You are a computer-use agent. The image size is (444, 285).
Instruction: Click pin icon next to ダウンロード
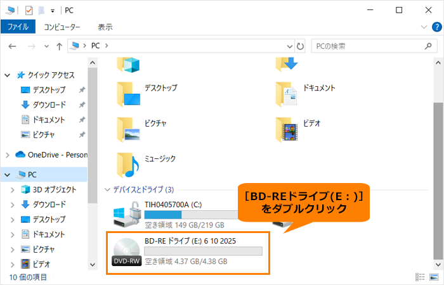[82, 105]
